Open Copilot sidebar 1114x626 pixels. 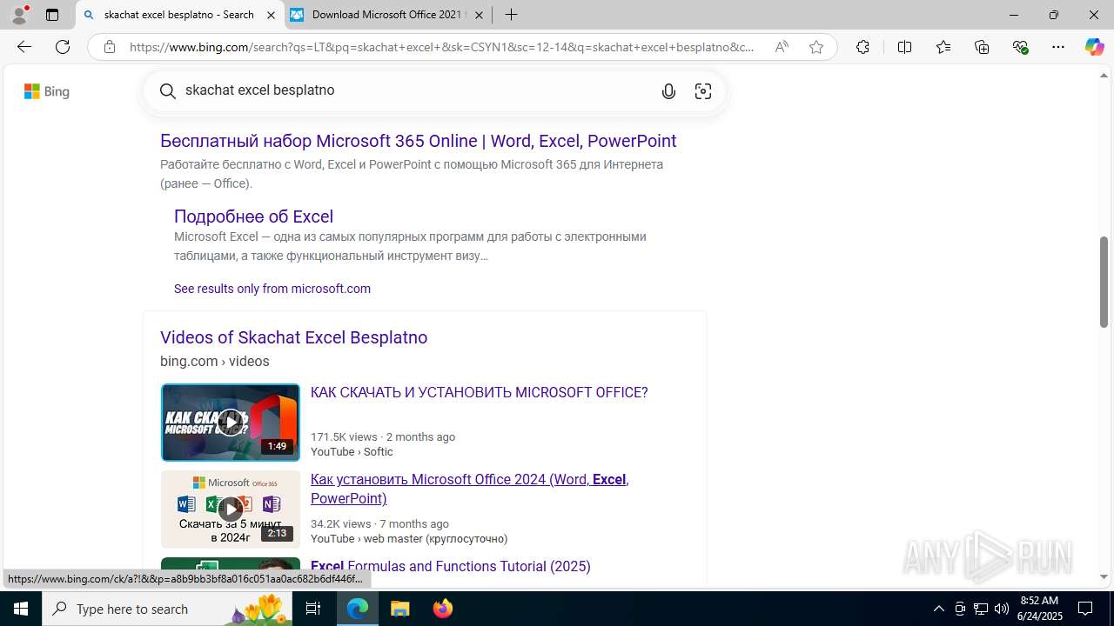[1095, 47]
